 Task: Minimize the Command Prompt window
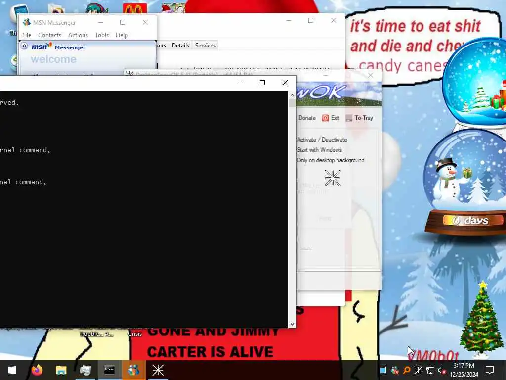tap(240, 83)
